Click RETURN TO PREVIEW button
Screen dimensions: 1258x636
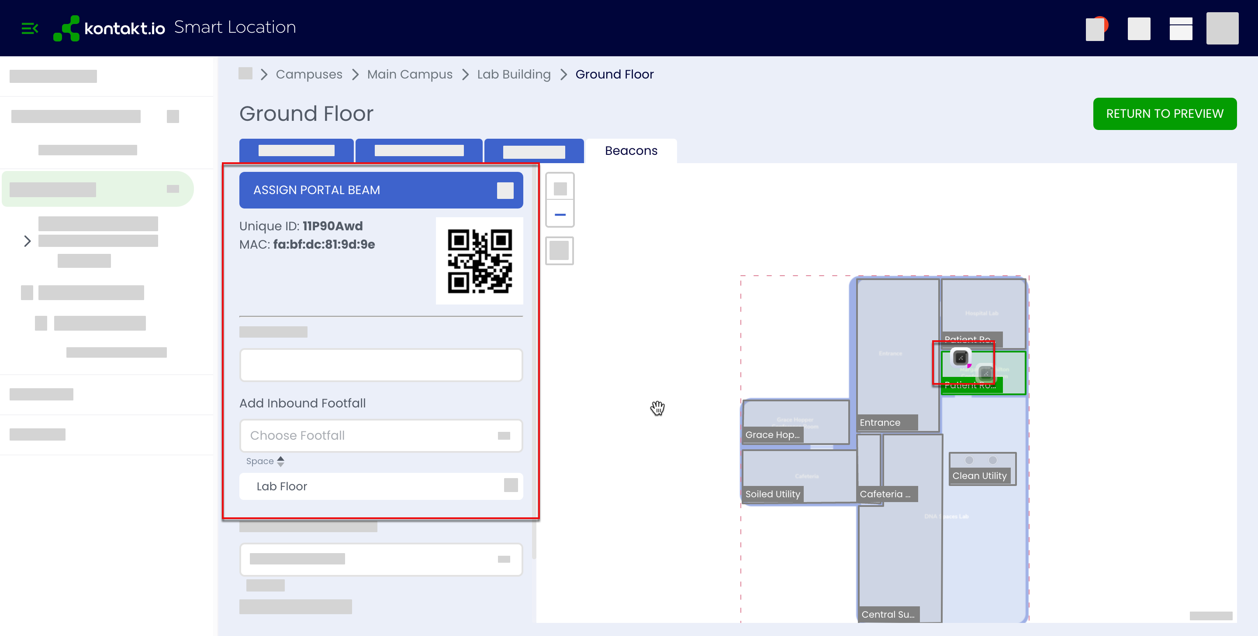(1165, 114)
